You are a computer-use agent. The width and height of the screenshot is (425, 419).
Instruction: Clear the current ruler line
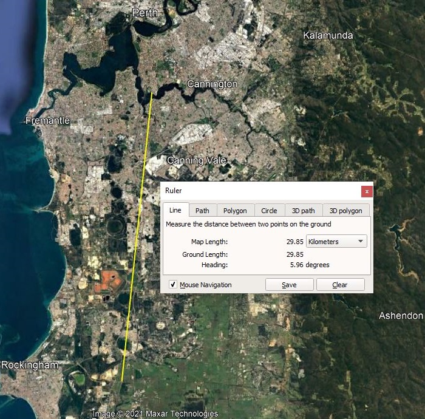click(x=340, y=285)
